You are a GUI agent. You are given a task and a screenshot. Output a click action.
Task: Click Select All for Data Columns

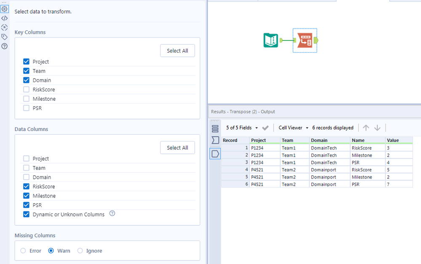pyautogui.click(x=177, y=148)
